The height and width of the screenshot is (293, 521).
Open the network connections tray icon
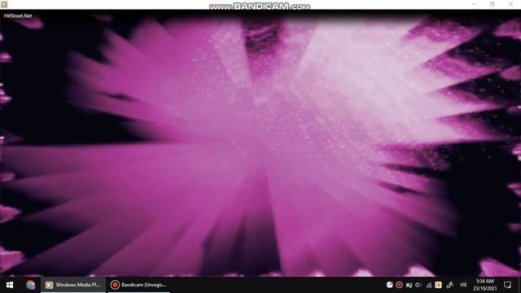coord(429,285)
